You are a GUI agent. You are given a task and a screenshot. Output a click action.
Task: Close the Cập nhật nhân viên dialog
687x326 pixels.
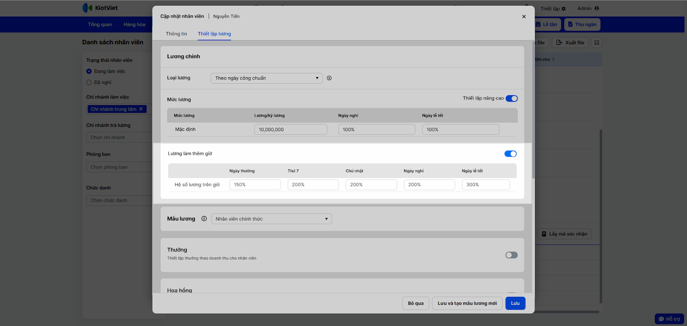pyautogui.click(x=523, y=17)
